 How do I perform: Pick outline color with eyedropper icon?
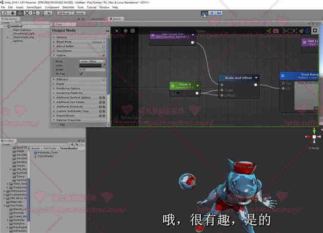tap(104, 66)
